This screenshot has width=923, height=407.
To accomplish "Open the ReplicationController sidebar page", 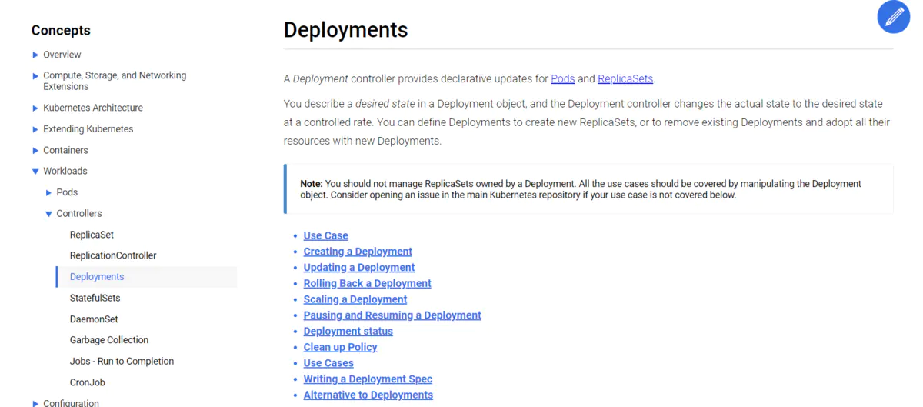I will coord(113,255).
